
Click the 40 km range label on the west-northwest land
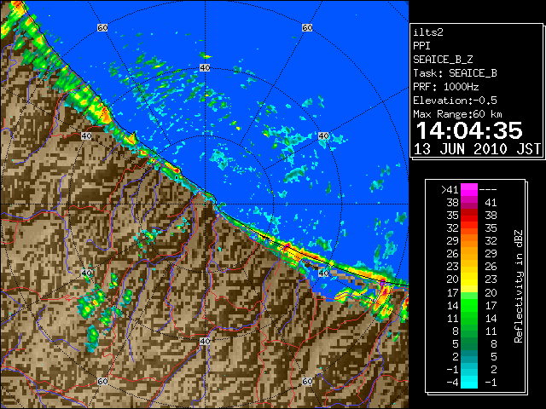[86, 136]
